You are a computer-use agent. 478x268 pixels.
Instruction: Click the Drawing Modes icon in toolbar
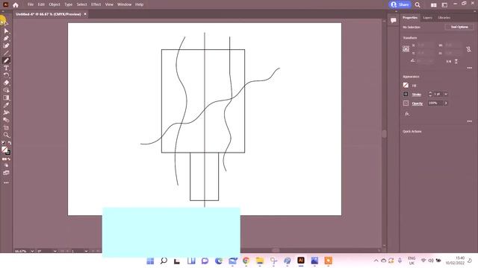tap(6, 165)
